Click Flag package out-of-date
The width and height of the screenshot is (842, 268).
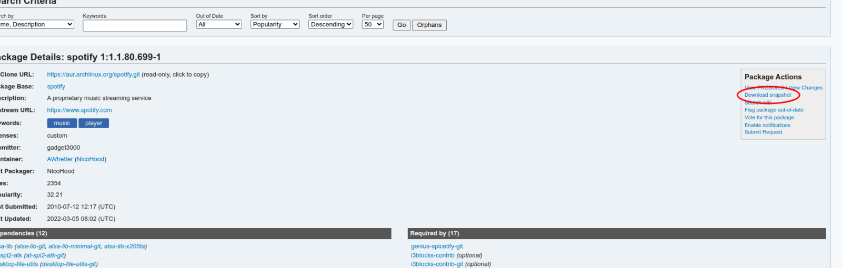pos(774,110)
